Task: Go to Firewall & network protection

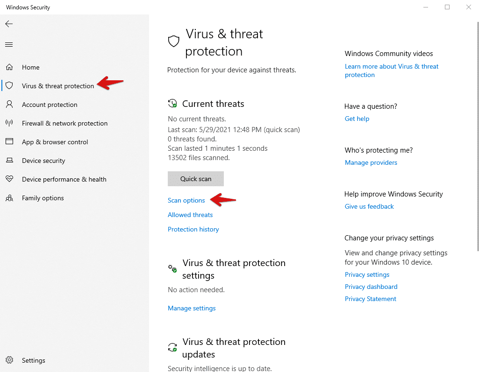Action: point(65,123)
